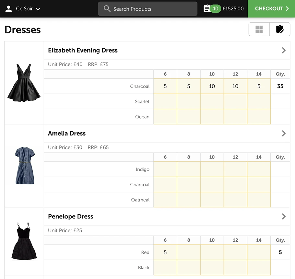Open Penelope Dress details chevron

click(x=284, y=216)
